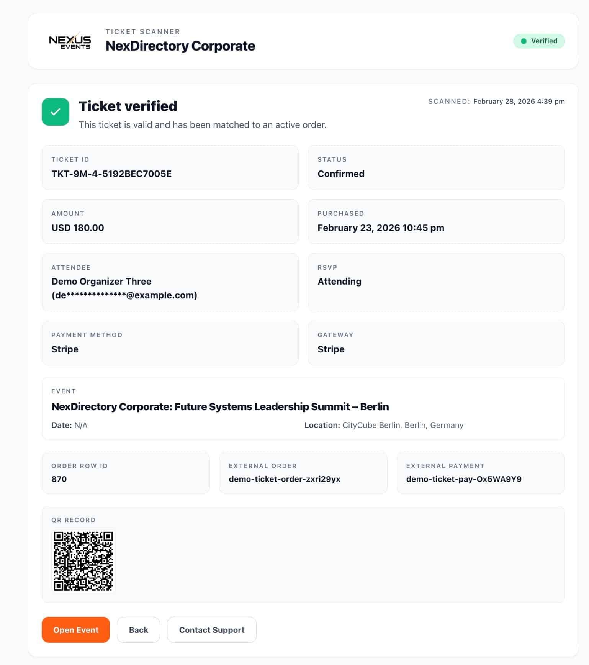Click the external payment demo-ticket-pay-Ox5WA9Y9
Screen dimensions: 589x665
click(463, 479)
